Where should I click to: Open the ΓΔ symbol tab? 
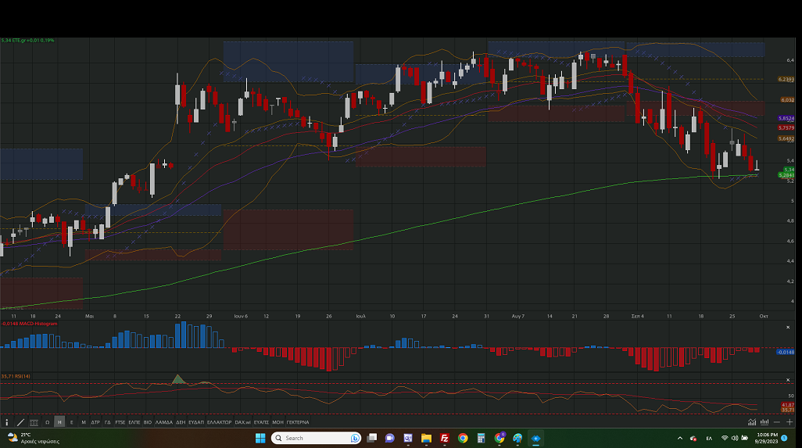coord(107,422)
